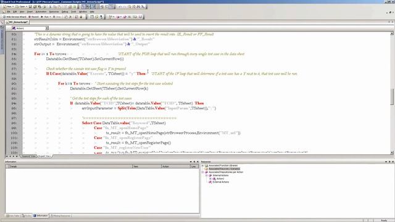Click the Line column header
Screen dimensions: 395x222
(194, 166)
